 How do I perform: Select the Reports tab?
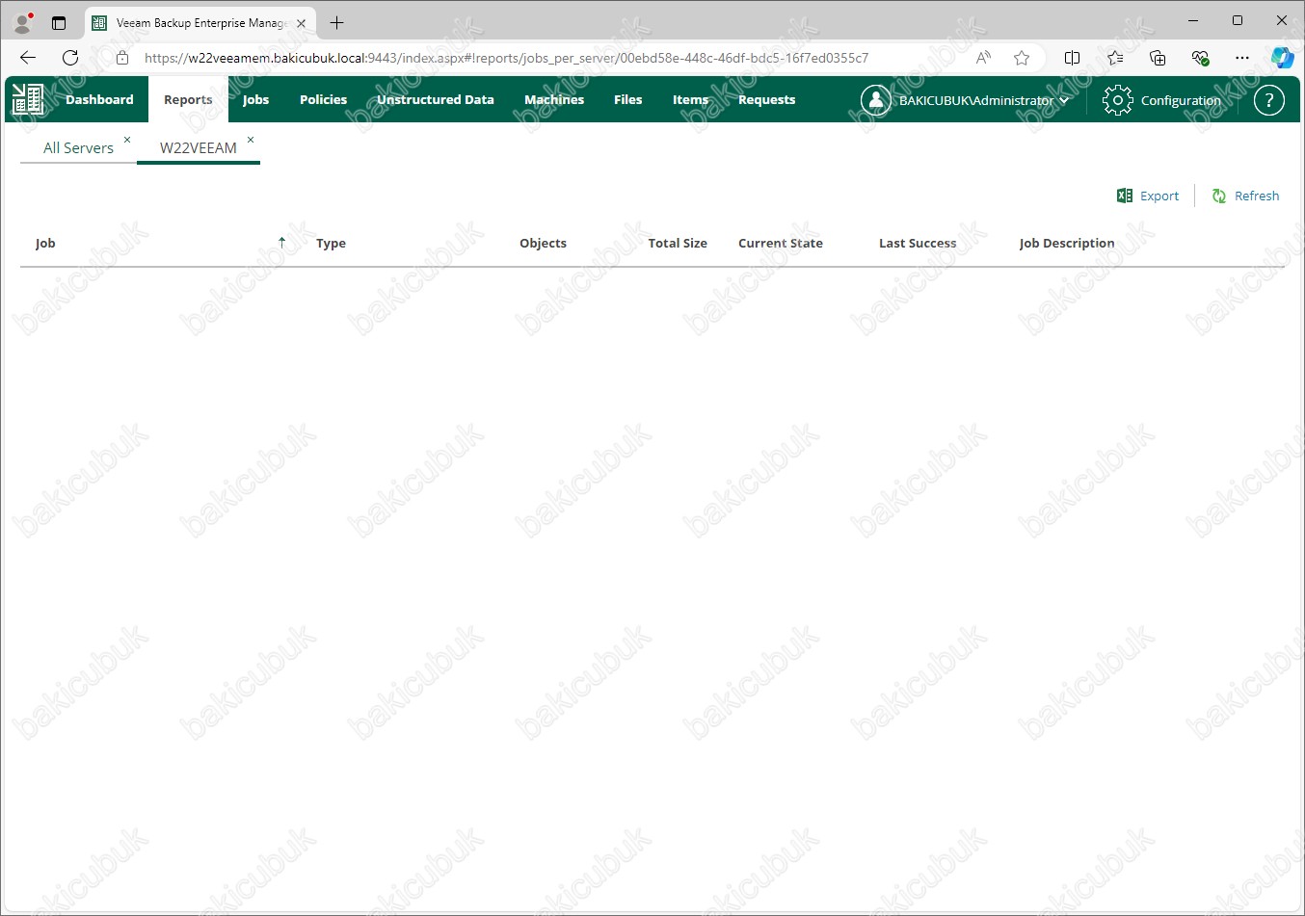(x=188, y=99)
